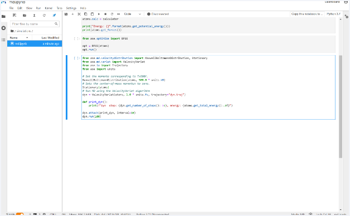This screenshot has width=350, height=216.
Task: Cut the selected cell
Action: 79,14
